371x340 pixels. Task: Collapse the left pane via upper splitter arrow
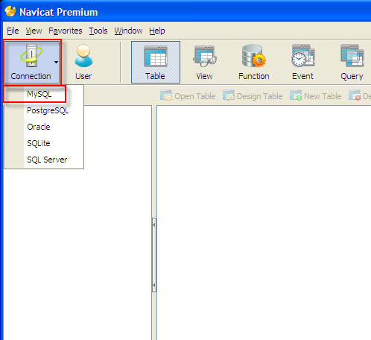click(x=154, y=224)
